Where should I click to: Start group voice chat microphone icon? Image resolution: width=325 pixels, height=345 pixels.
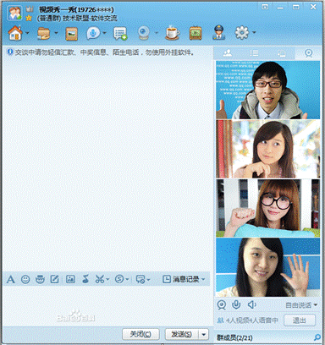[x=93, y=33]
